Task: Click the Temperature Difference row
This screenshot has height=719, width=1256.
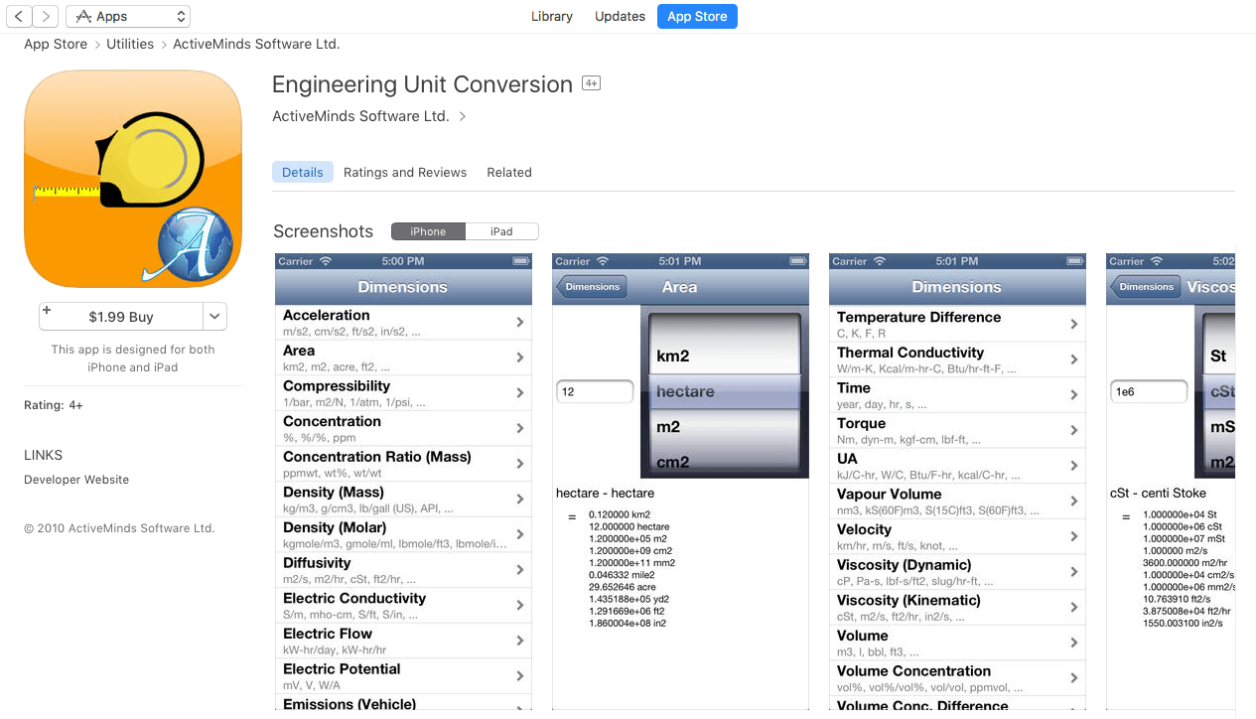Action: click(x=957, y=324)
